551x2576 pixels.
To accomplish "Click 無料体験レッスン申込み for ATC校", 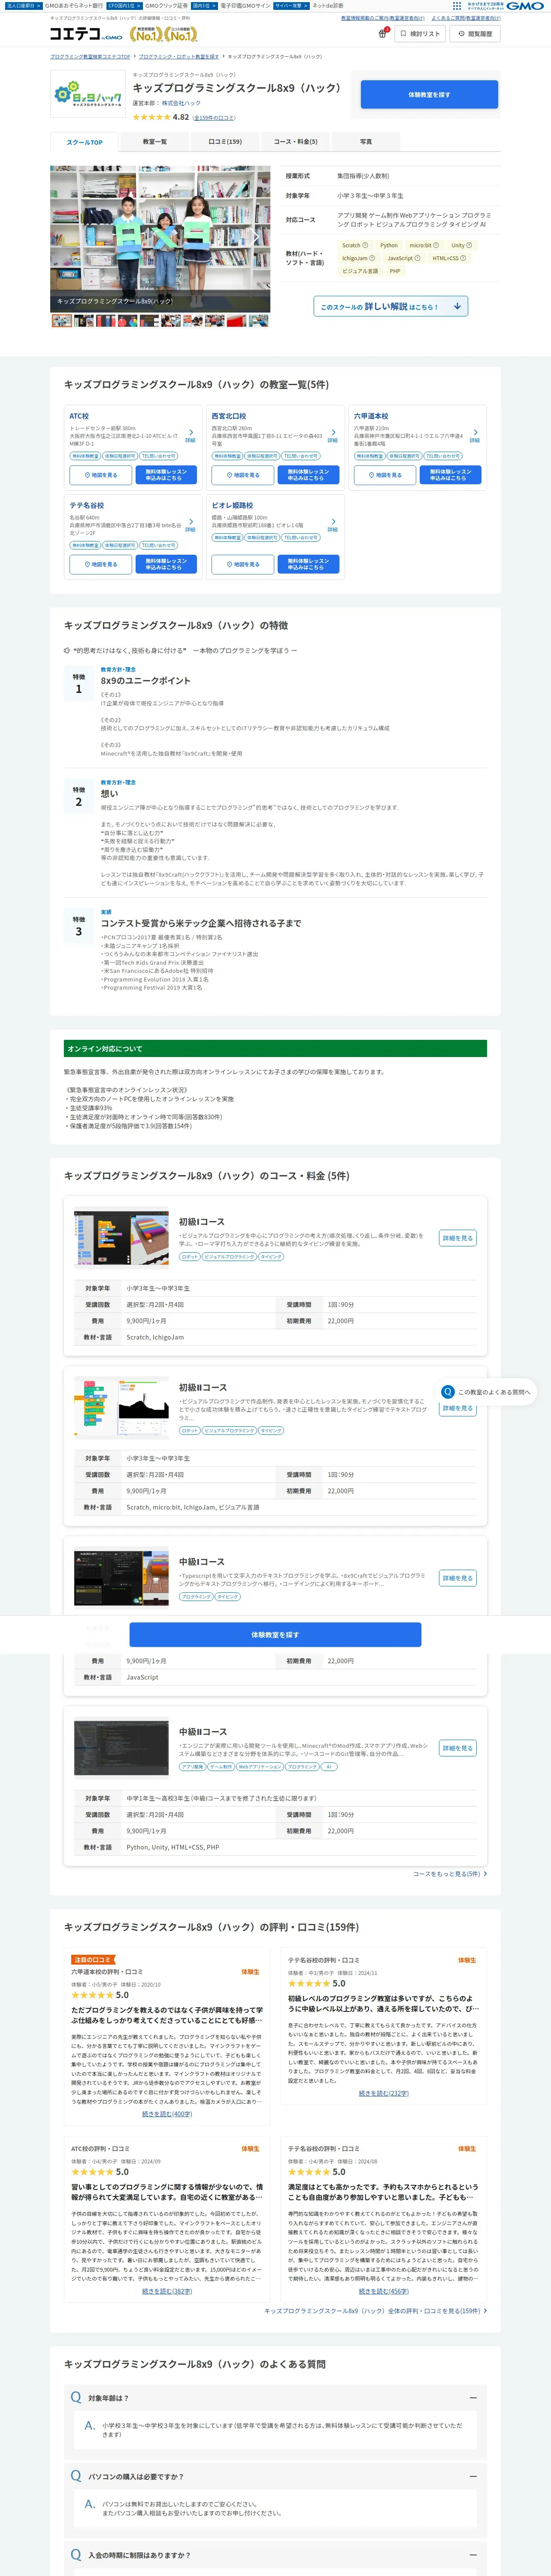I will coord(166,475).
